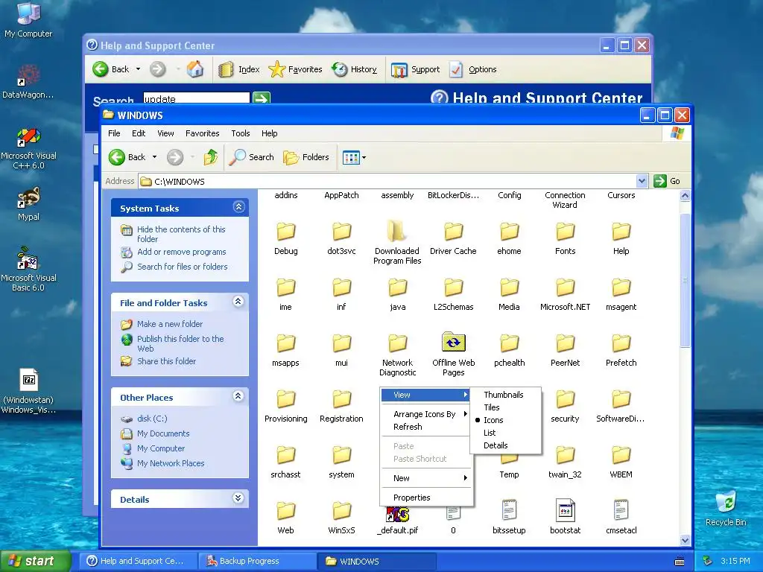Select the Downloaded Program Files folder
Viewport: 763px width, 572px height.
pos(397,242)
